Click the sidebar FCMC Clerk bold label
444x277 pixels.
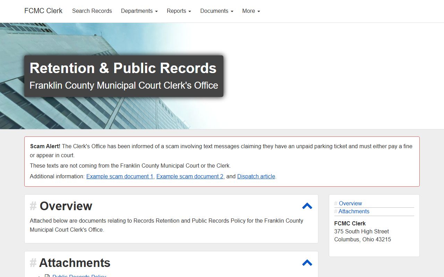point(350,223)
